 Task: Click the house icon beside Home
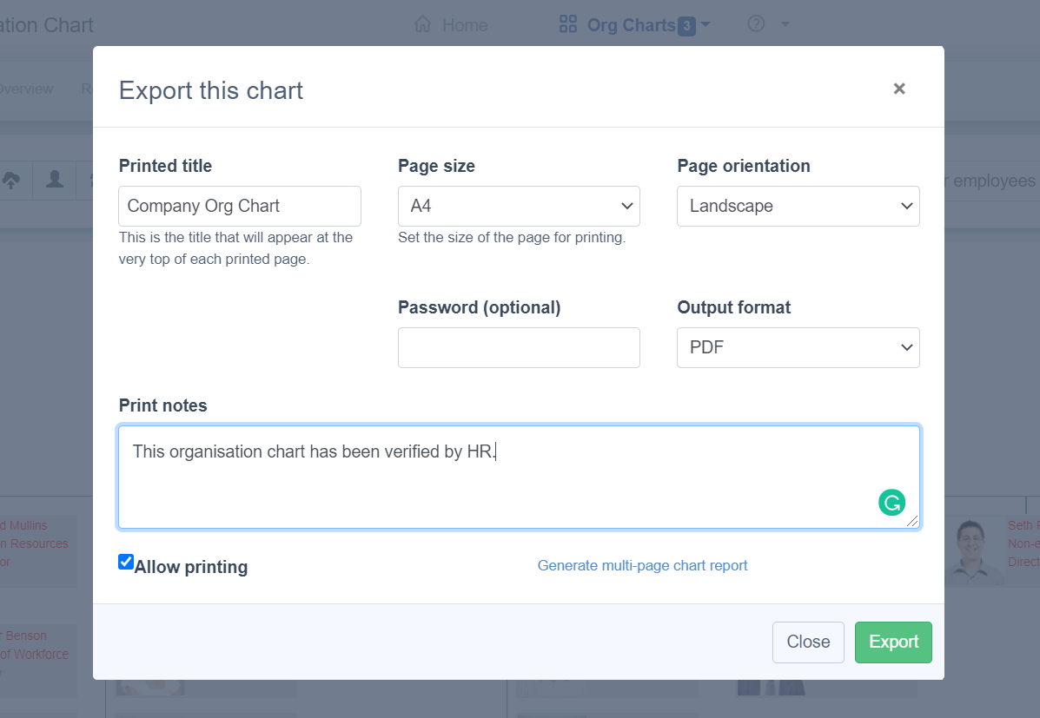point(423,24)
